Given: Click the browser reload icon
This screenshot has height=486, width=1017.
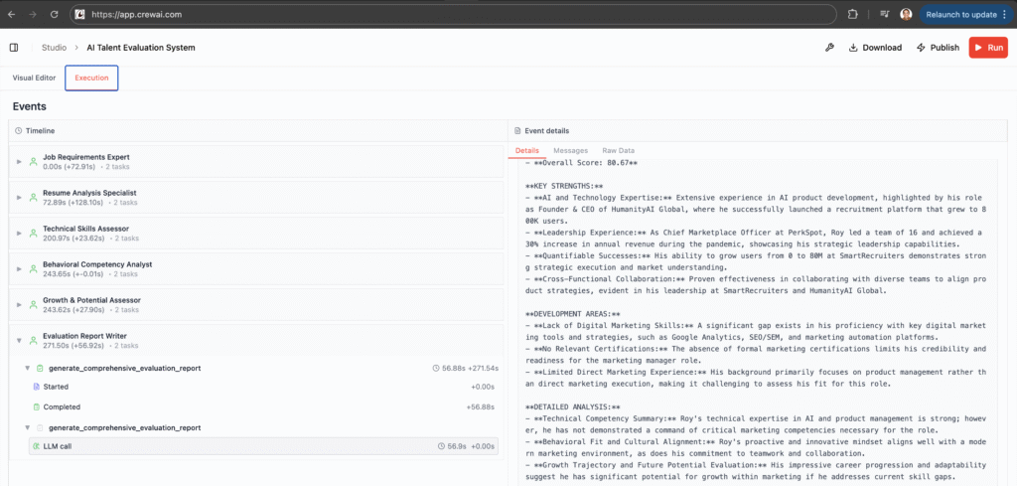Looking at the screenshot, I should [53, 15].
